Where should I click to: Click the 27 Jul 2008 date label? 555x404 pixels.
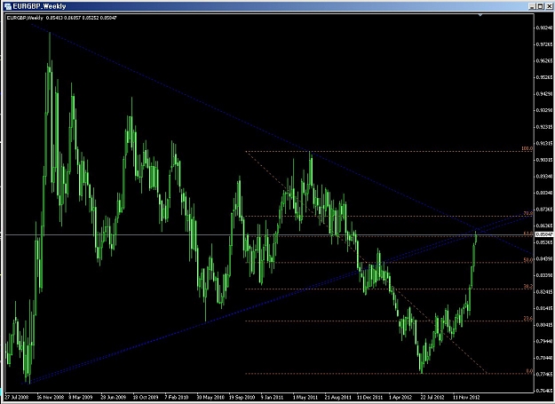click(17, 397)
